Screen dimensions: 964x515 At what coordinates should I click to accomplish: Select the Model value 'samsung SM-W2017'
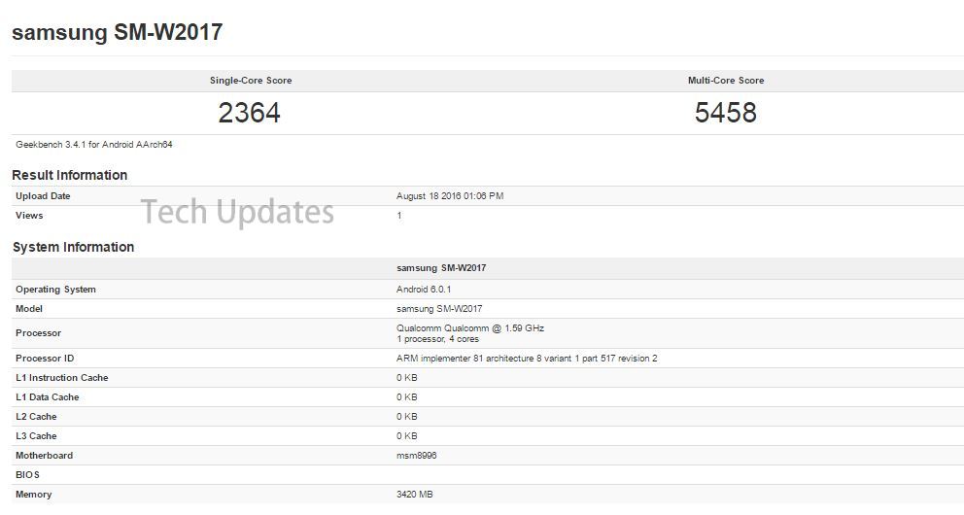(439, 309)
